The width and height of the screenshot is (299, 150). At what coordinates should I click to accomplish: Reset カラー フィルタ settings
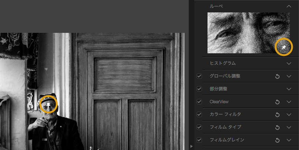[277, 115]
